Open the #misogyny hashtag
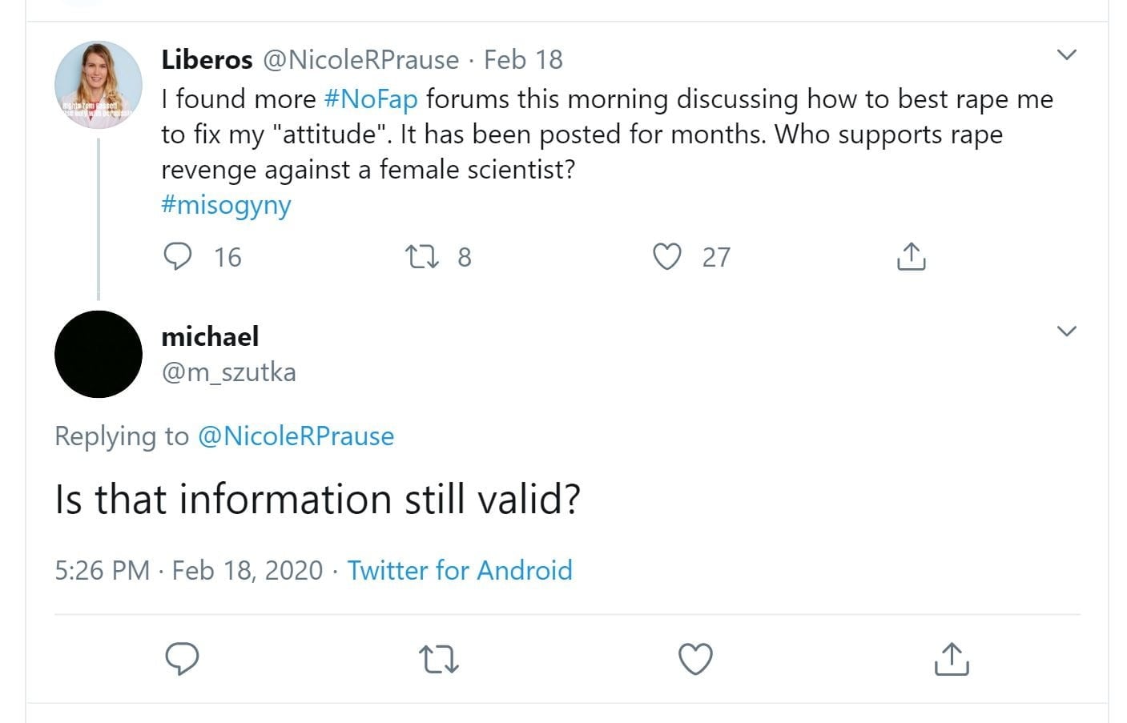Screen dimensions: 1127x723 (x=226, y=205)
